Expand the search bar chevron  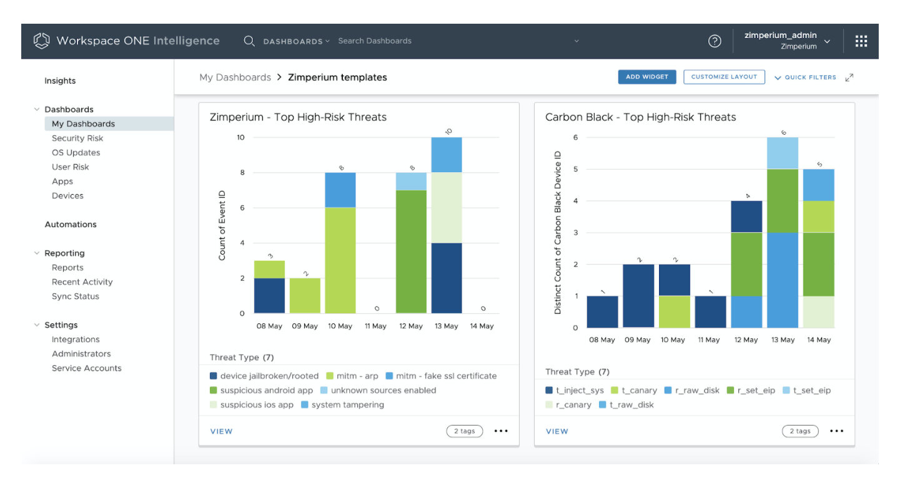(x=576, y=41)
